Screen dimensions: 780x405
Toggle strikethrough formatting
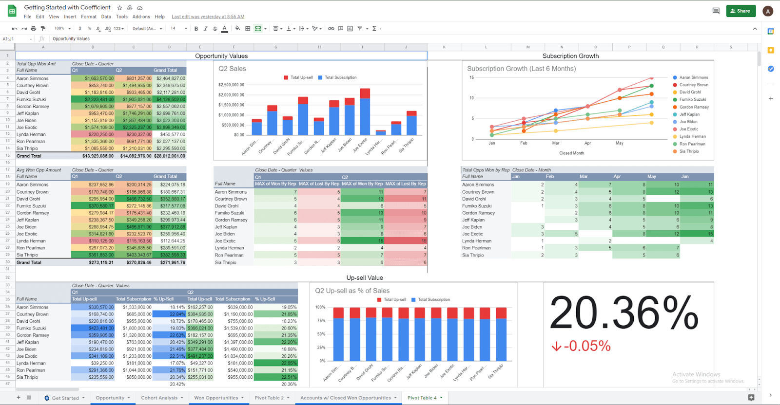[215, 29]
